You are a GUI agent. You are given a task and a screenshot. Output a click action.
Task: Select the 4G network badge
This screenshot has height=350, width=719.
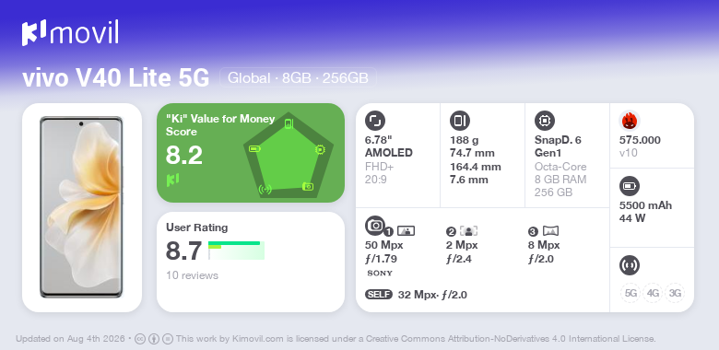(653, 293)
